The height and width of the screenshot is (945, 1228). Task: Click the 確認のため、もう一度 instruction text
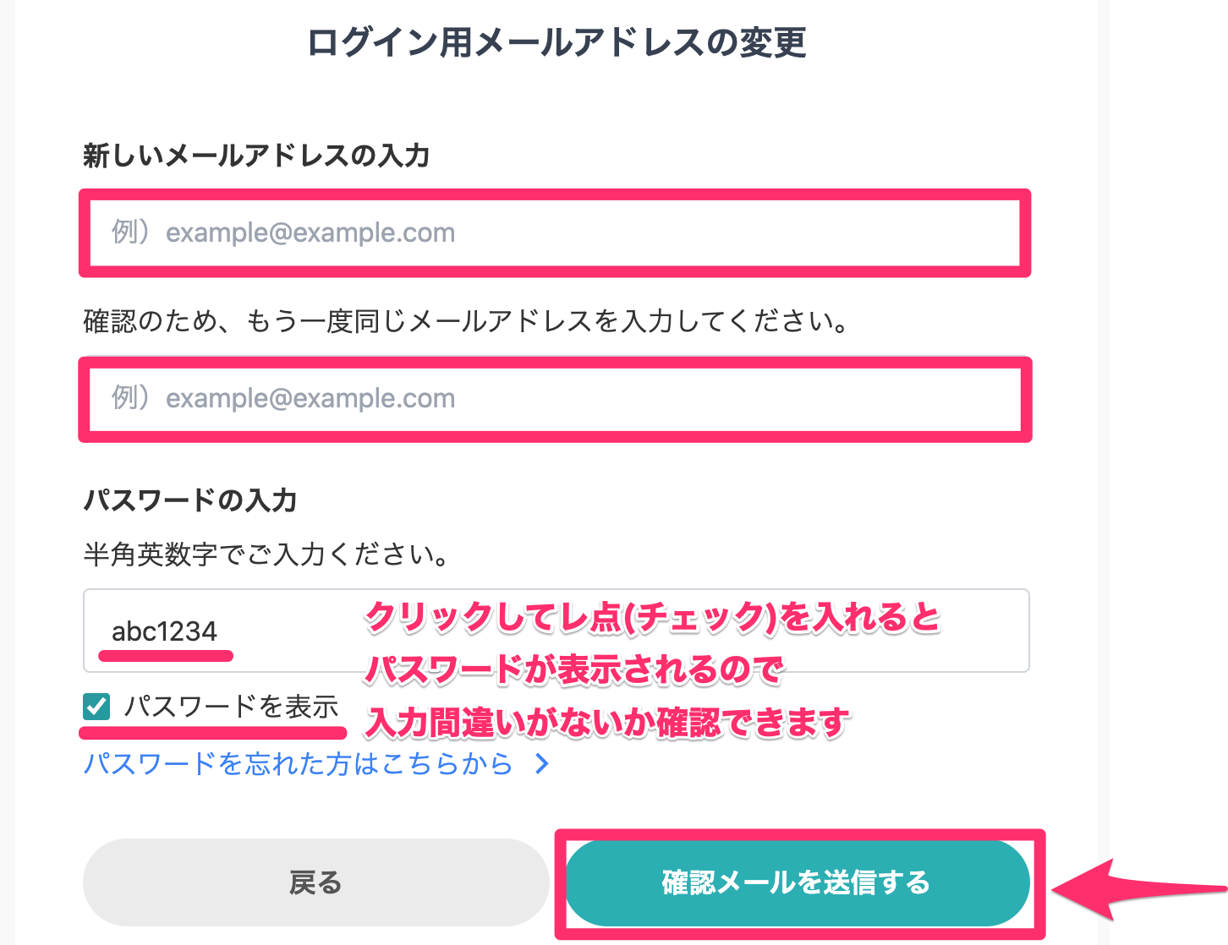click(x=466, y=321)
